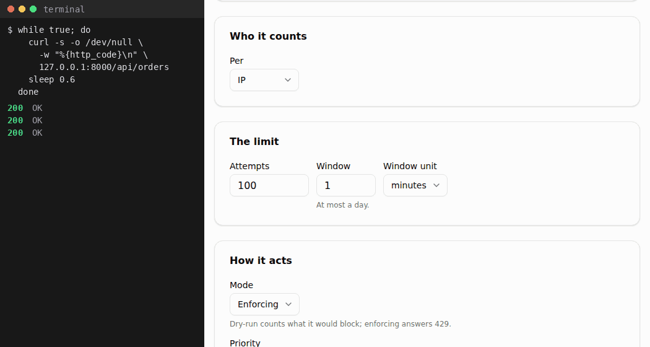Select the 'Who it counts' heading
Screen dimensions: 650x347
268,36
